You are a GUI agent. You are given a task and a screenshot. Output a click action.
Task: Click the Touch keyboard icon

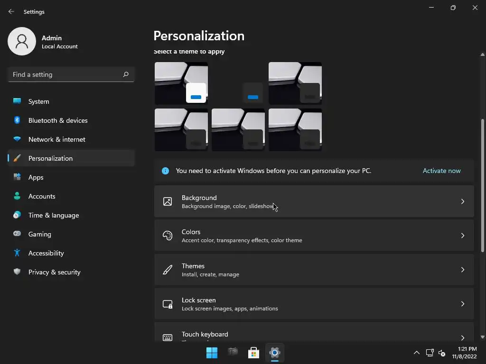pos(168,337)
